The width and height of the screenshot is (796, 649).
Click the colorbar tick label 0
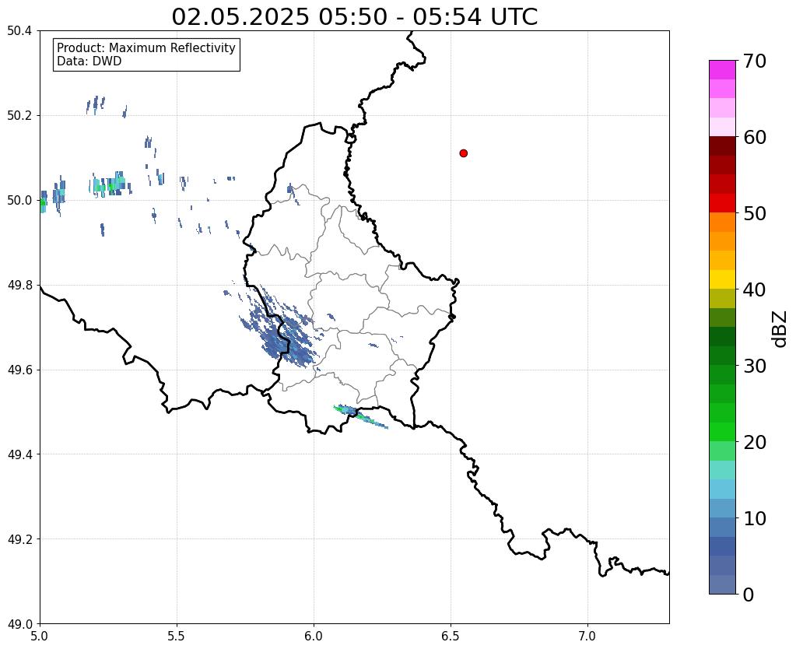tap(749, 595)
